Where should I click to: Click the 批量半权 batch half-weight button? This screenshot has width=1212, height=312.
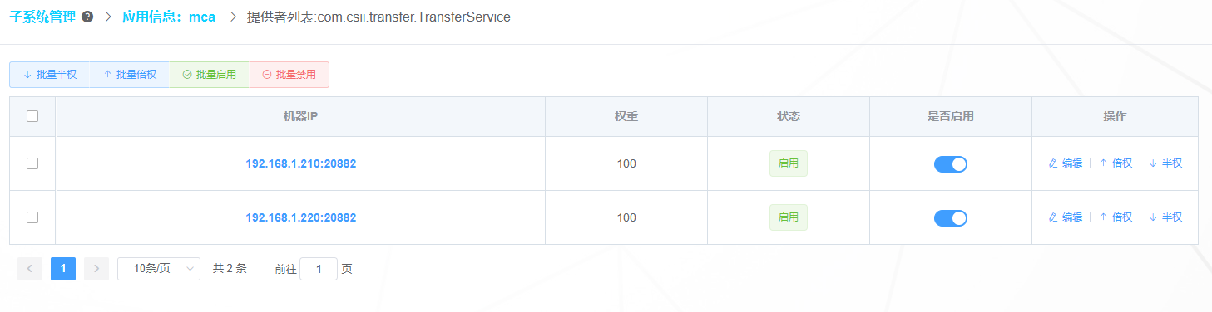tap(50, 75)
